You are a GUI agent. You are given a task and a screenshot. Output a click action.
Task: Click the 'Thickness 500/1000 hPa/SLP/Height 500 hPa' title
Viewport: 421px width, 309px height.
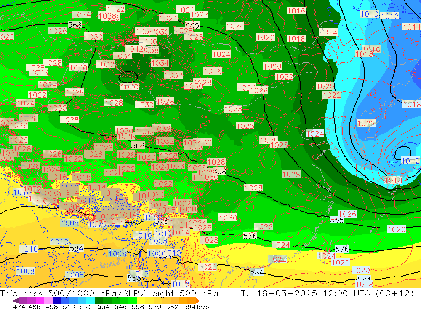(x=109, y=293)
